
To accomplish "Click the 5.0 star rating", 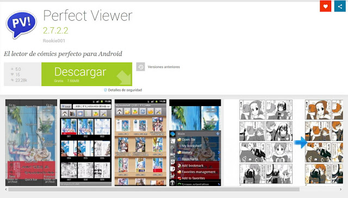I will [x=16, y=69].
